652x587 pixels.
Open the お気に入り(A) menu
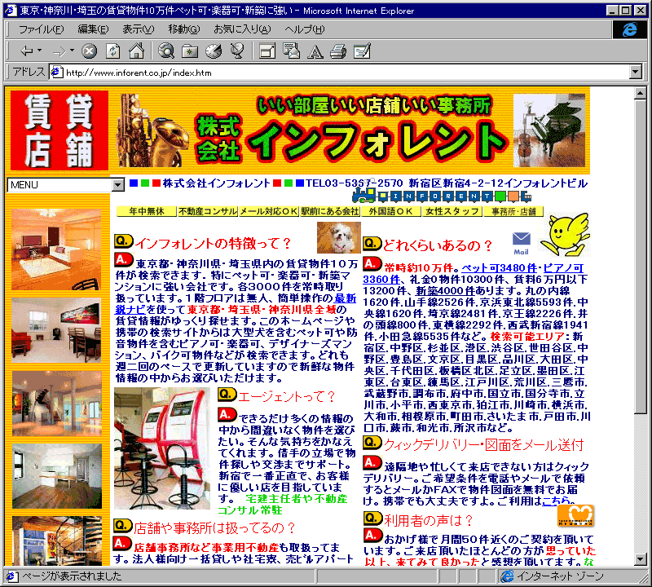[x=242, y=29]
